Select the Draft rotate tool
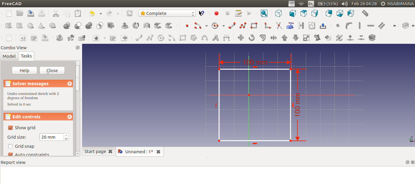The height and width of the screenshot is (184, 415). (251, 38)
